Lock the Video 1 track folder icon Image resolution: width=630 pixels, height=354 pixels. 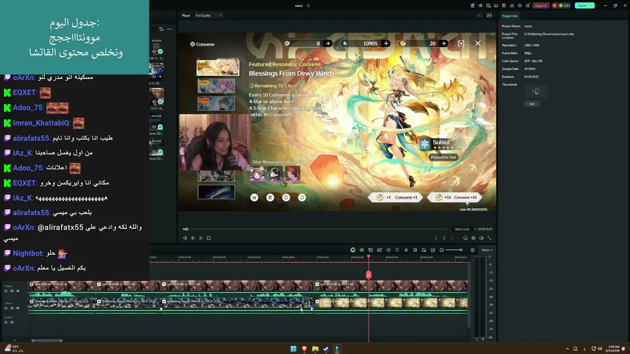[6, 308]
